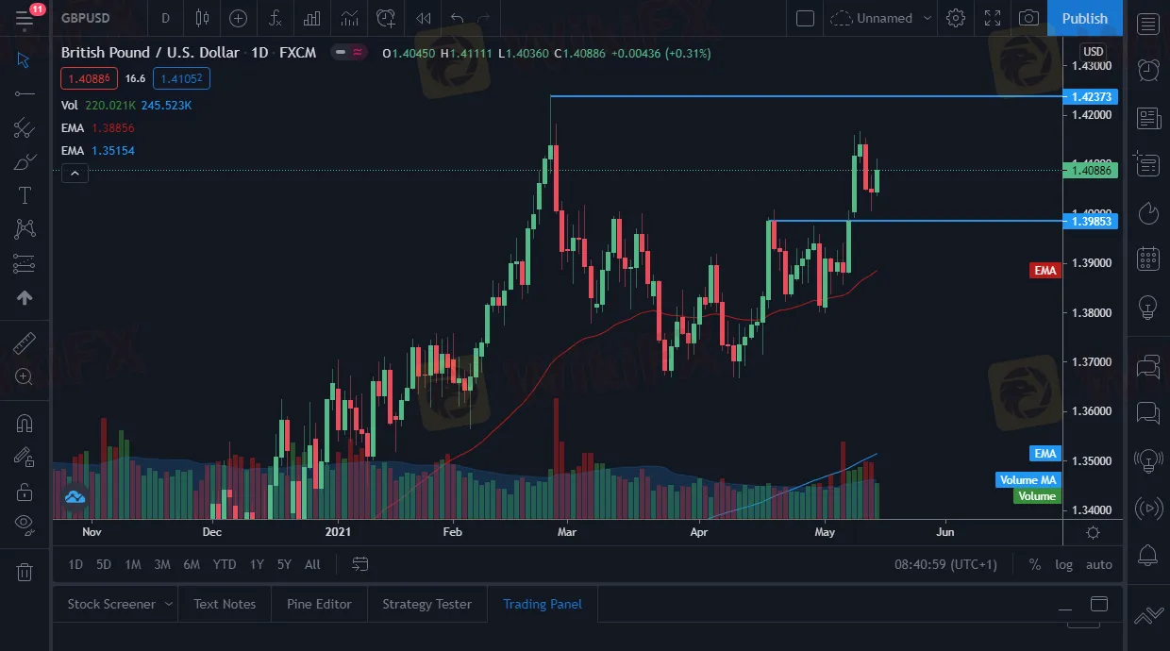The image size is (1170, 651).
Task: Click the Publish button
Action: 1085,18
